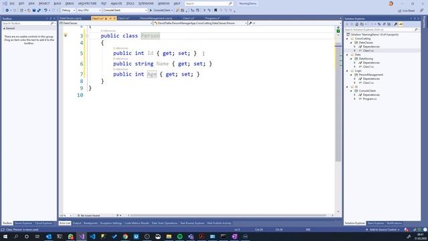Collapse the Data solution folder

pos(348,55)
